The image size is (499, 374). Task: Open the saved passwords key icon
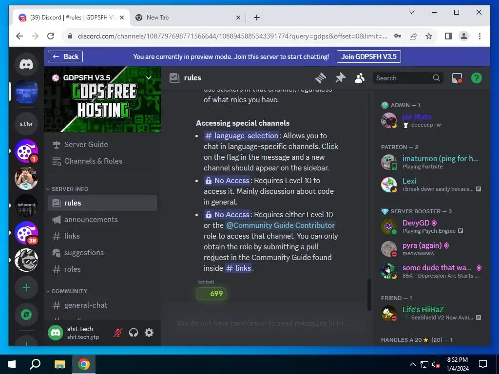coord(398,36)
